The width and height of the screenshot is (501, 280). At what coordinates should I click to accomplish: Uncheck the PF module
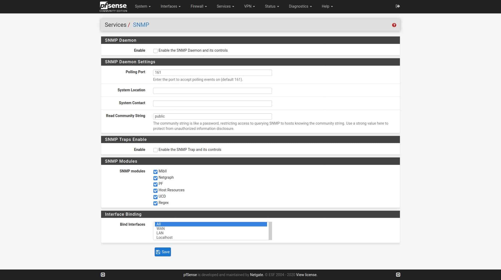point(155,184)
